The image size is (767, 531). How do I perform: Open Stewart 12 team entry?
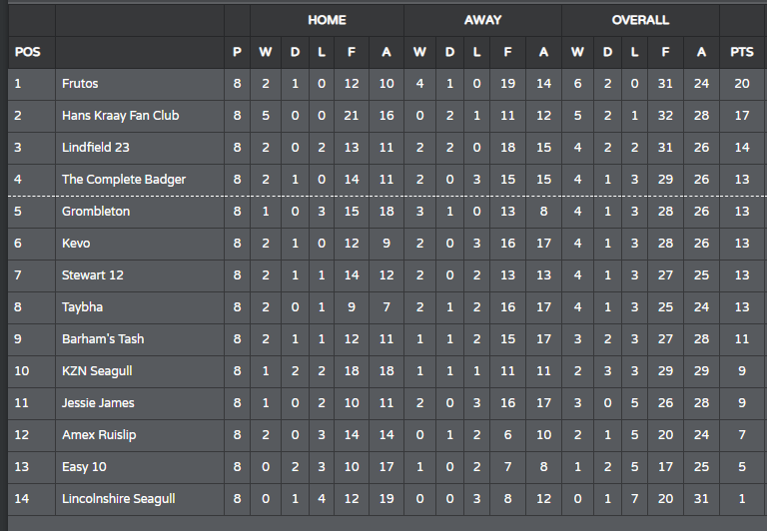[x=93, y=275]
